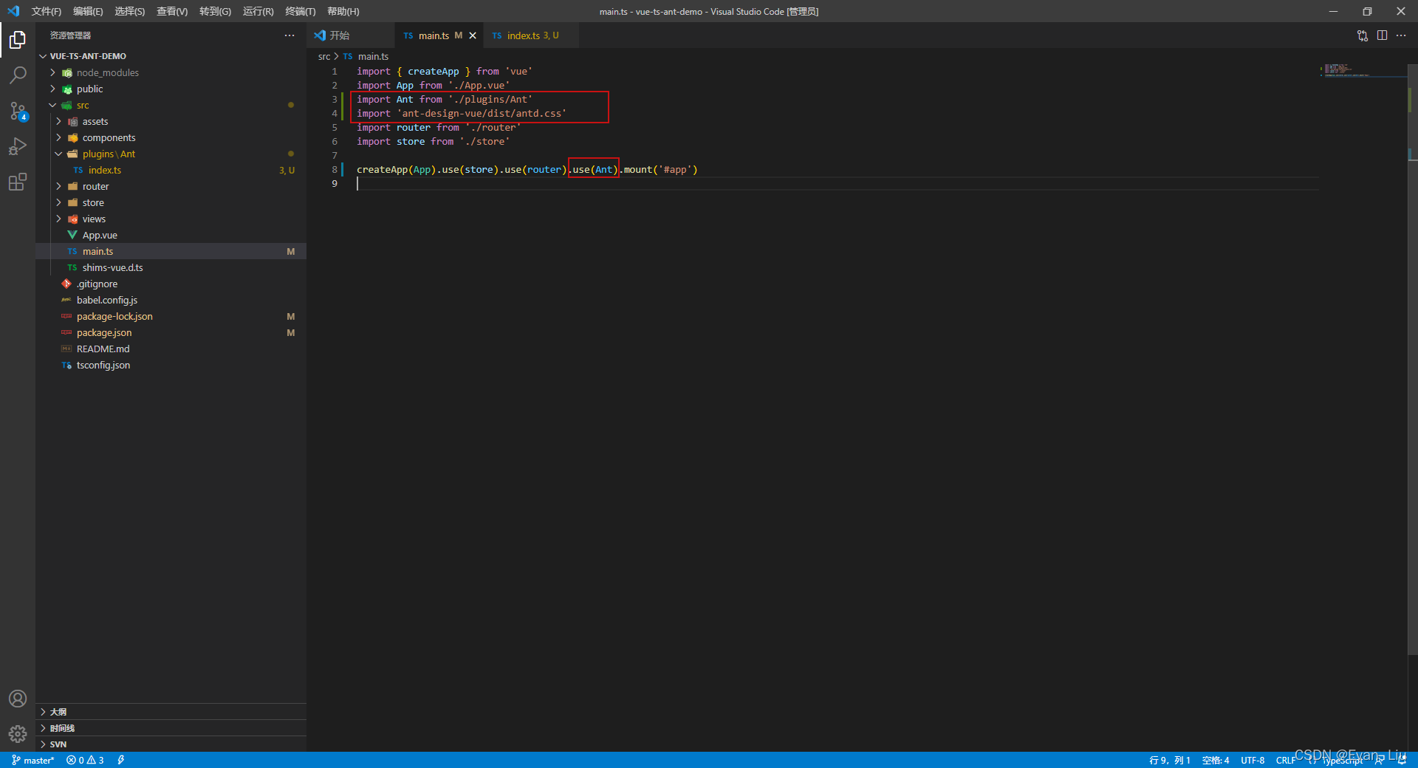Change end of line sequence CRLF
The width and height of the screenshot is (1418, 768).
tap(1285, 760)
